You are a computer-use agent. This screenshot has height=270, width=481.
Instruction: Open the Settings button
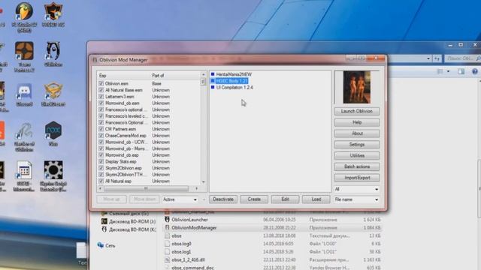tap(357, 145)
